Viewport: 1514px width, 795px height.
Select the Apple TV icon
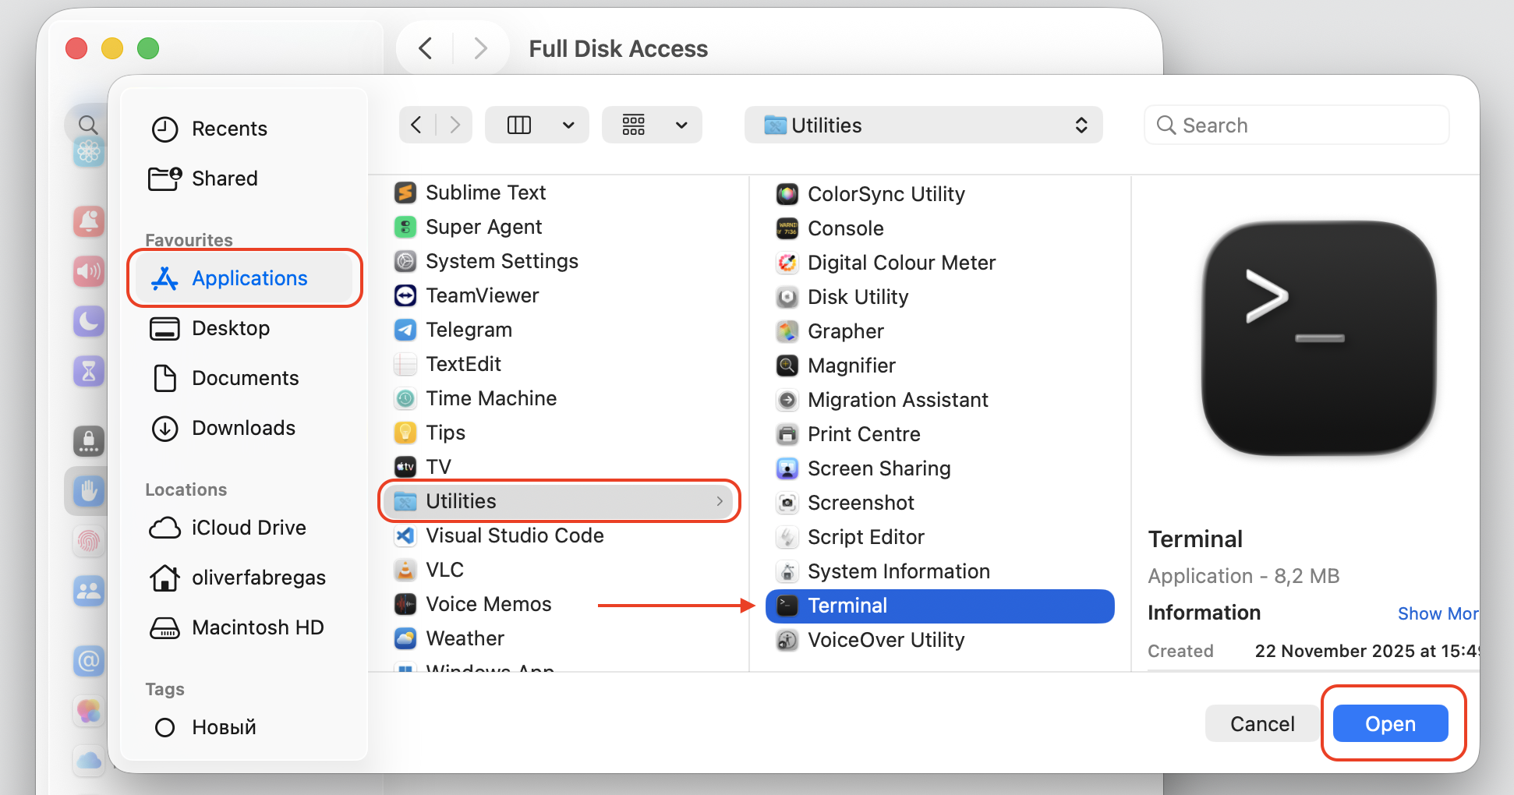[x=405, y=467]
